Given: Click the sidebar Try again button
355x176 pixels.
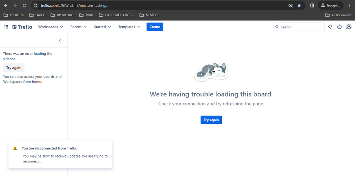Looking at the screenshot, I should (x=14, y=68).
